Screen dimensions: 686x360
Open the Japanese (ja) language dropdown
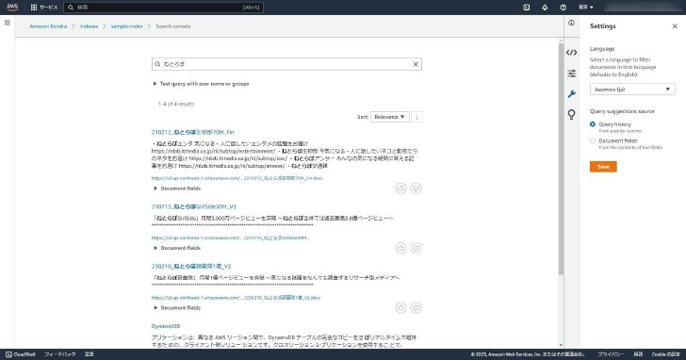(632, 90)
